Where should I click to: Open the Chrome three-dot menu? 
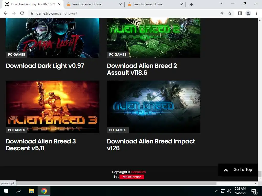click(x=256, y=13)
